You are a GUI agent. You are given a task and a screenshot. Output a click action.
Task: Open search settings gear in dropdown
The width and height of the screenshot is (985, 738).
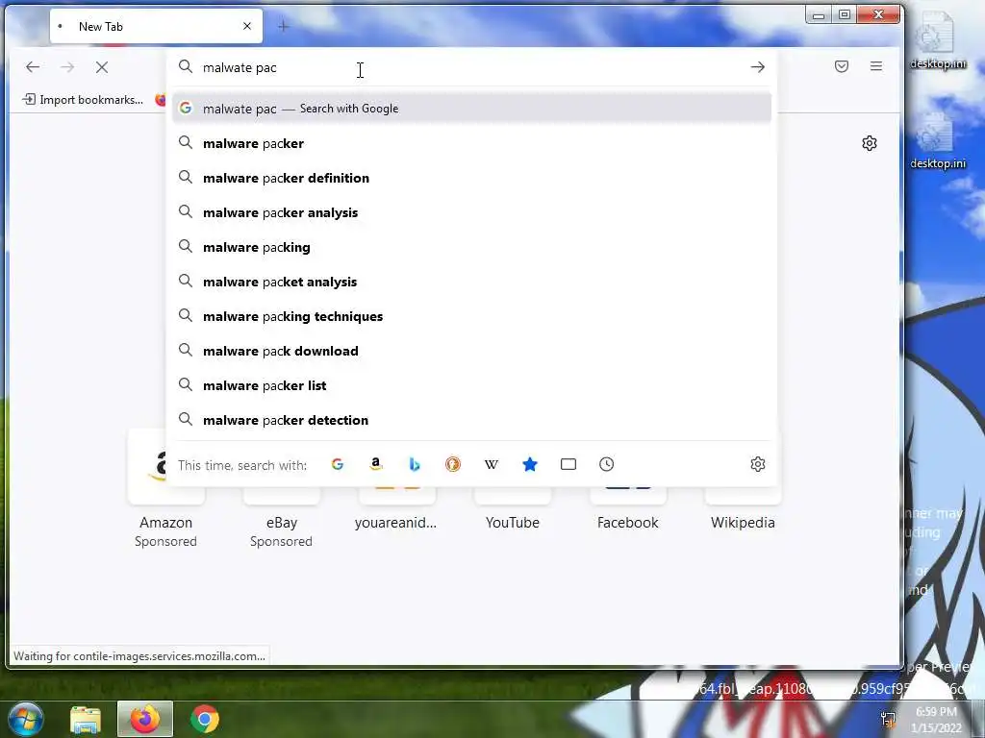click(758, 464)
